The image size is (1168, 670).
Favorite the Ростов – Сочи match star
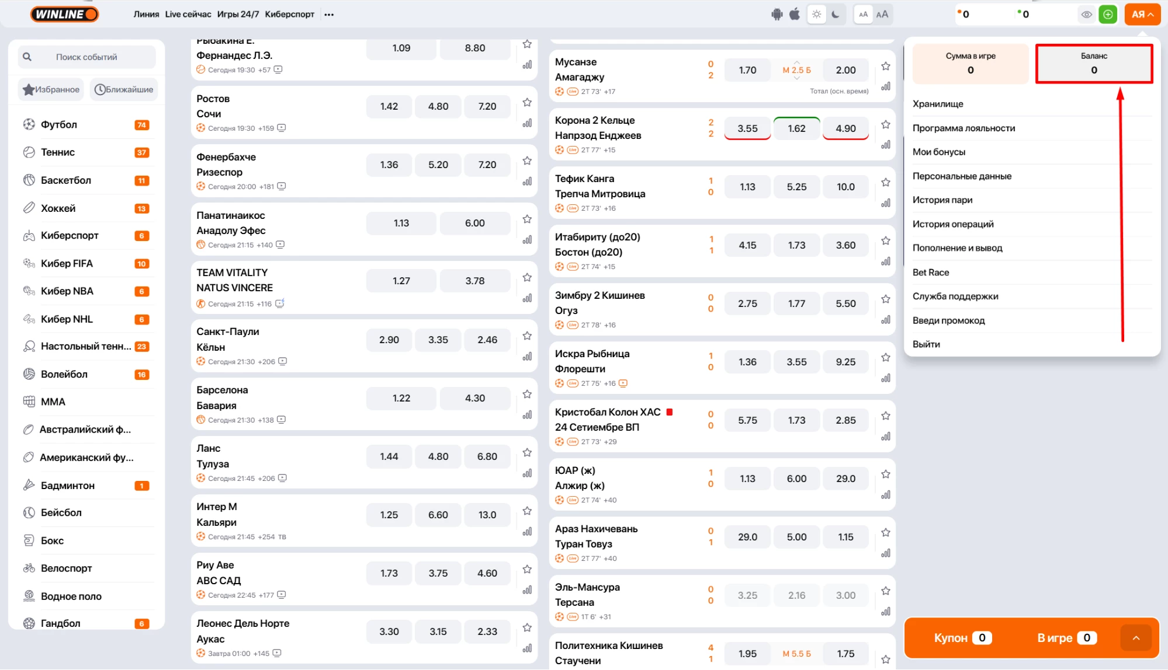(x=527, y=103)
